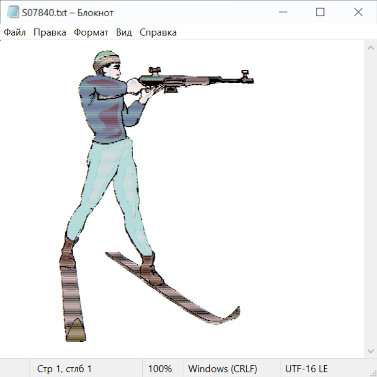Click the Notepad icon in title bar
The height and width of the screenshot is (377, 377).
coord(13,13)
